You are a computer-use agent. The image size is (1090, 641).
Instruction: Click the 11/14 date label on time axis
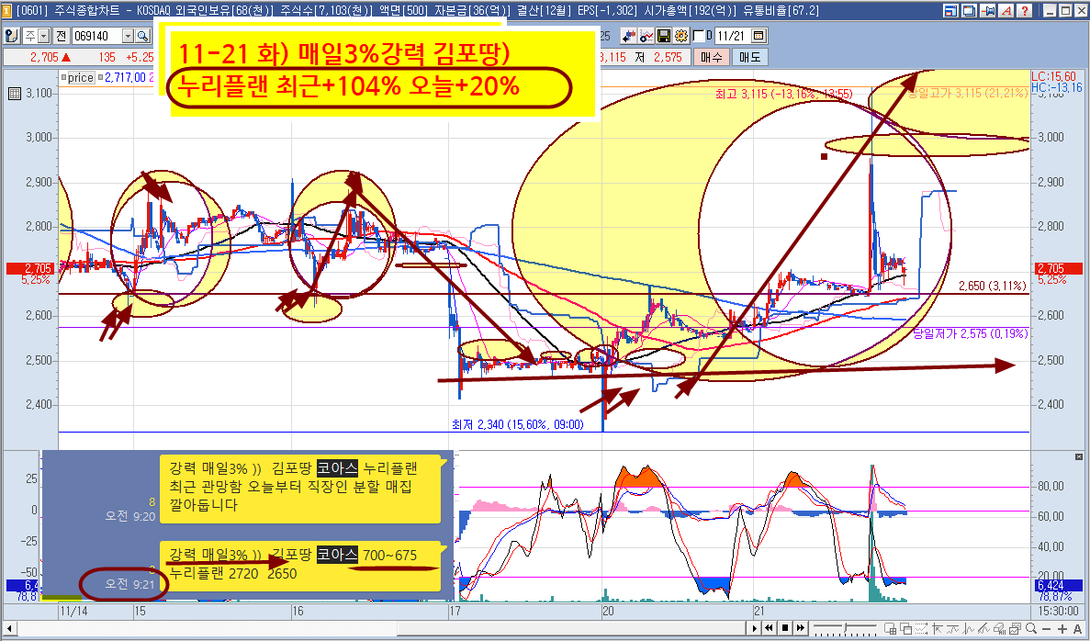(73, 611)
